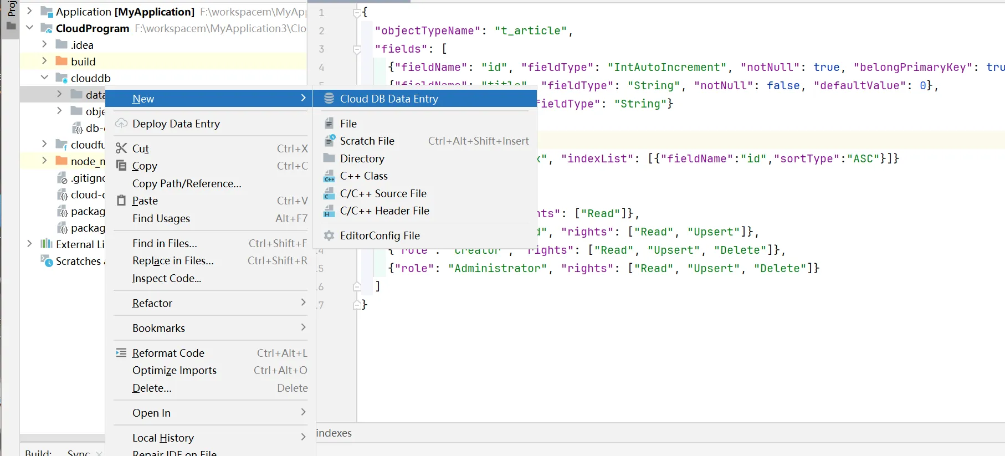The width and height of the screenshot is (1005, 456).
Task: Click the node_modules folder icon
Action: (x=62, y=161)
